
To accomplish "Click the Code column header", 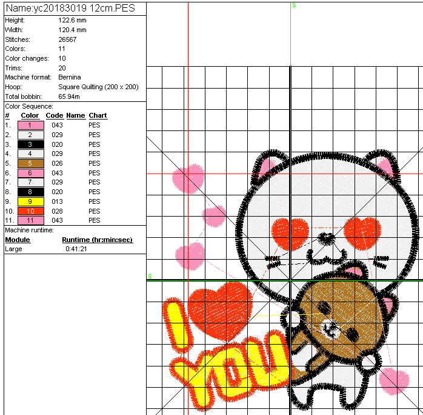I will pos(55,115).
